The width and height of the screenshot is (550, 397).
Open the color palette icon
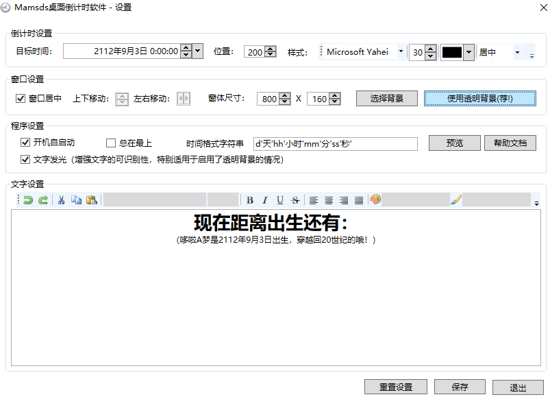pos(375,200)
